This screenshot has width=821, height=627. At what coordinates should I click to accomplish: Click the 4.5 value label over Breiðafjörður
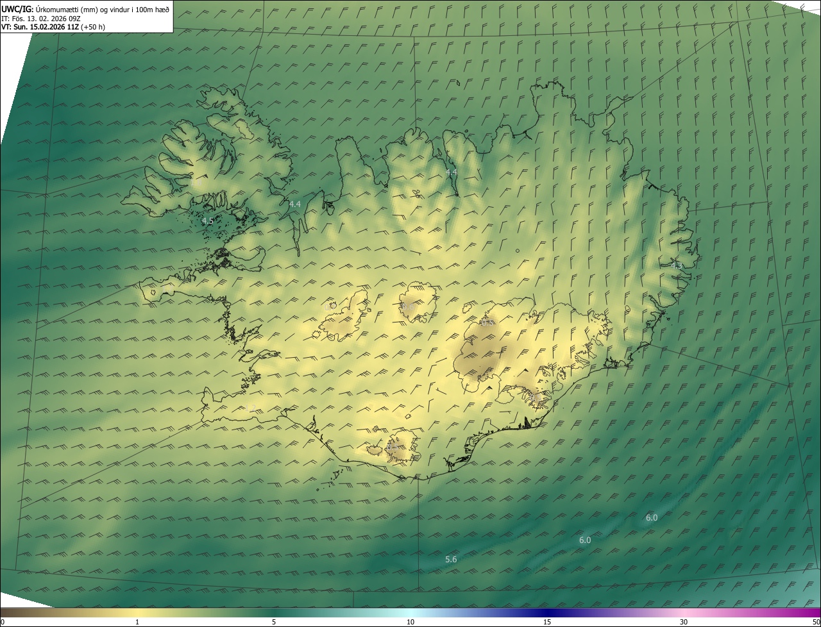(207, 221)
